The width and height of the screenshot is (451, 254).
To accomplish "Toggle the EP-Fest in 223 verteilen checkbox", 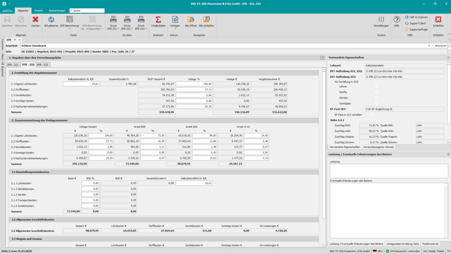I will pos(372,114).
